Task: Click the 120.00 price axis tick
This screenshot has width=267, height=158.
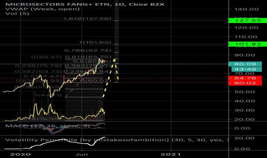Action: coord(246,28)
